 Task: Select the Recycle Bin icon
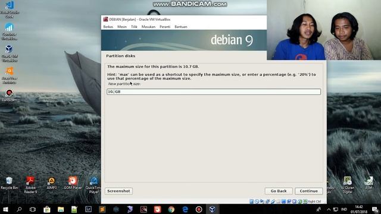tap(10, 183)
